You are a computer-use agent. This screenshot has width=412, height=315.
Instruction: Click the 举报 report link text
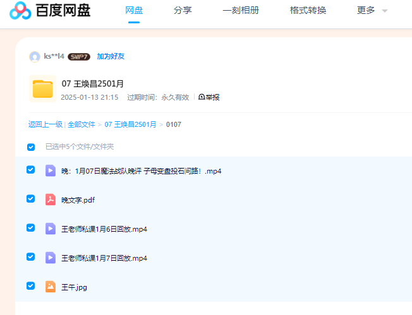tap(212, 97)
